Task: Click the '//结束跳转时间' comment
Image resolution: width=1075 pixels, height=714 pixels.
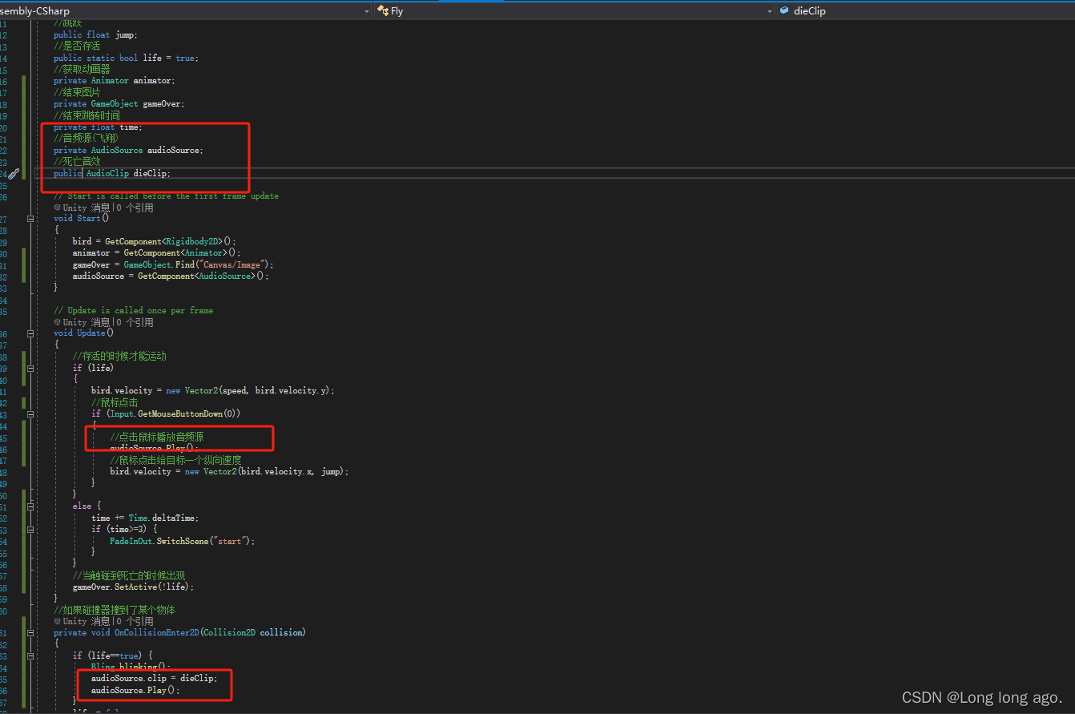Action: point(87,115)
